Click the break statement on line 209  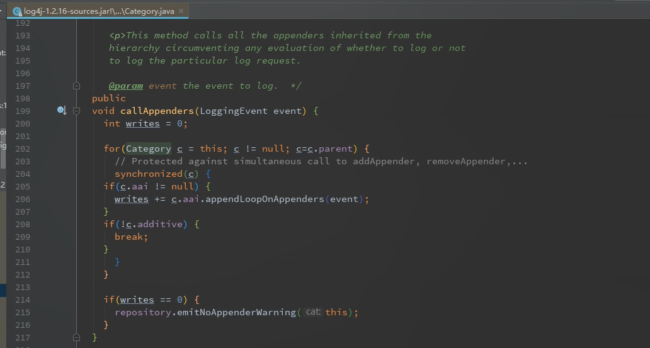(131, 237)
